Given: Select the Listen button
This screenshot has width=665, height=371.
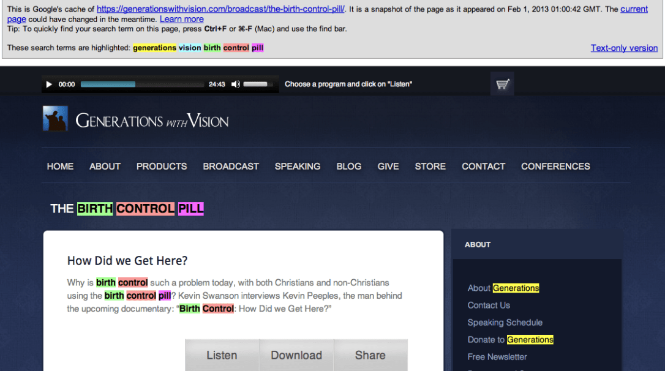Looking at the screenshot, I should tap(222, 355).
